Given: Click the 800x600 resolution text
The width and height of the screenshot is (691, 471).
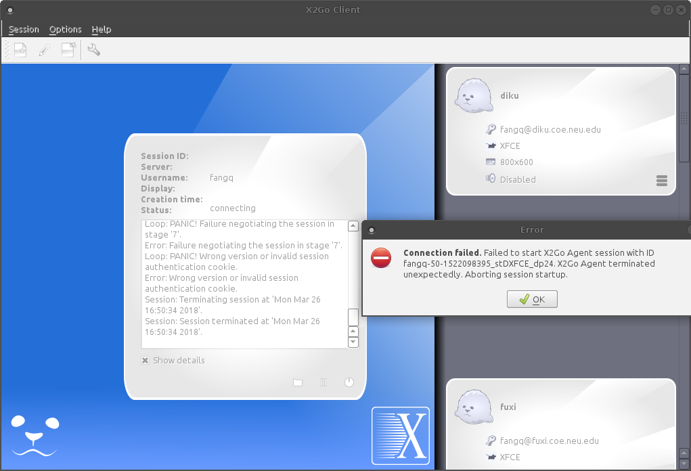Looking at the screenshot, I should coord(516,162).
